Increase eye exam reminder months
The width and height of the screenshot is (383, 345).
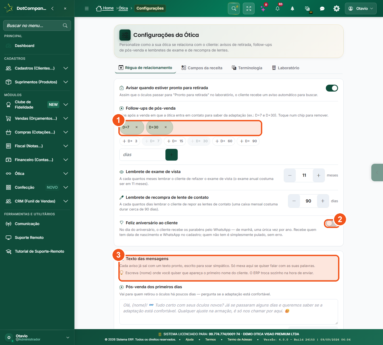point(319,175)
